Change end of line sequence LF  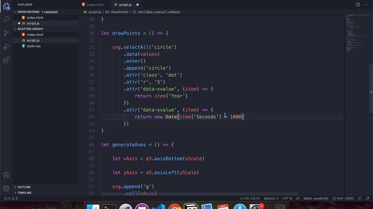coord(298,199)
